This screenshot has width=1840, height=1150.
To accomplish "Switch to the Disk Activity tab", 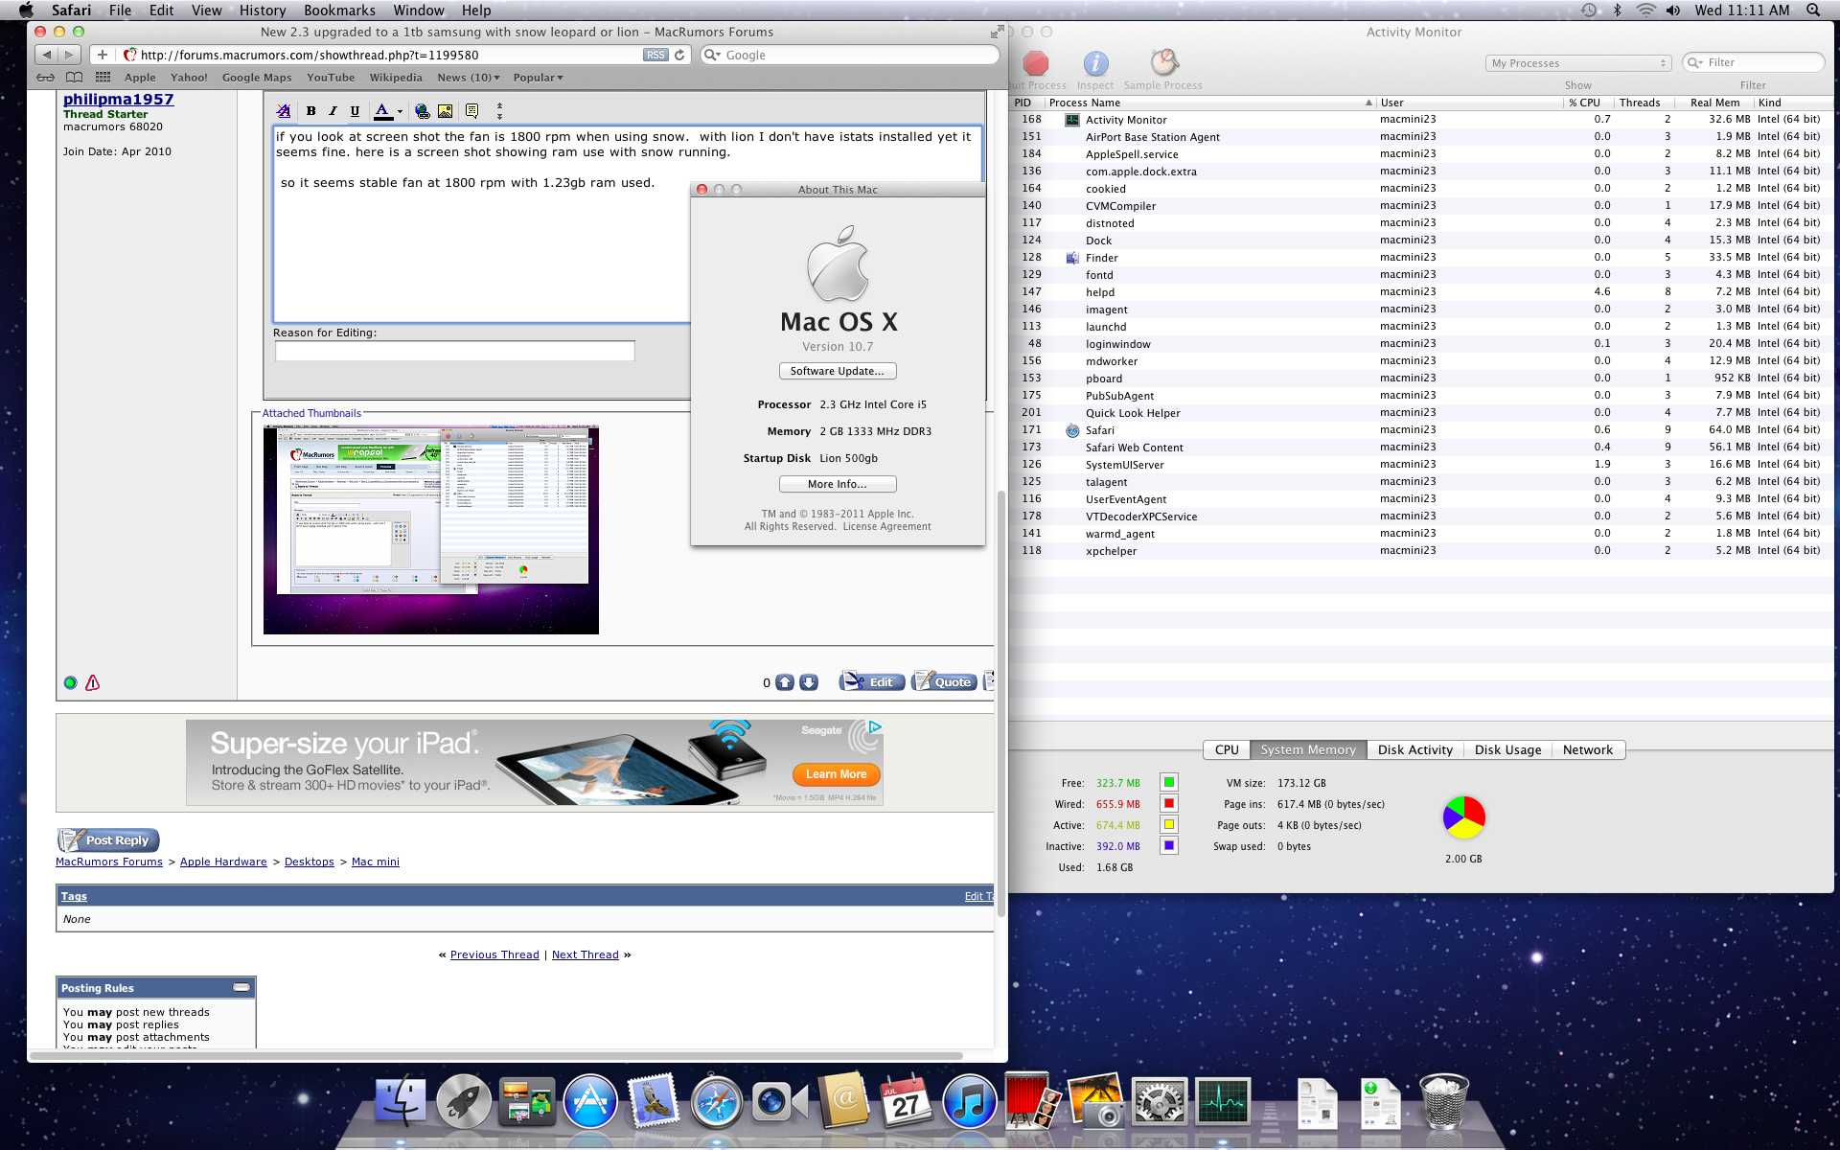I will coord(1414,750).
